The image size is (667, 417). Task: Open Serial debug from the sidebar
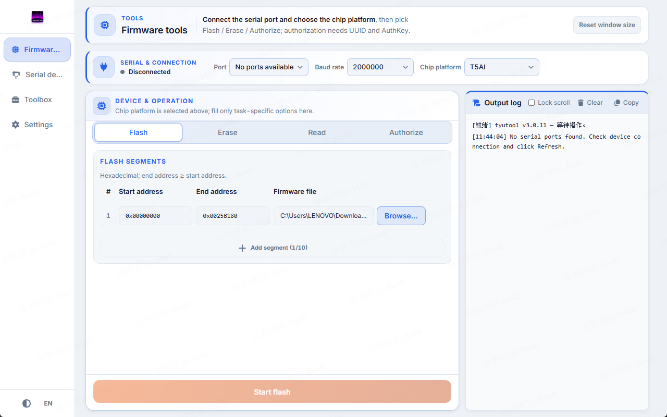37,75
